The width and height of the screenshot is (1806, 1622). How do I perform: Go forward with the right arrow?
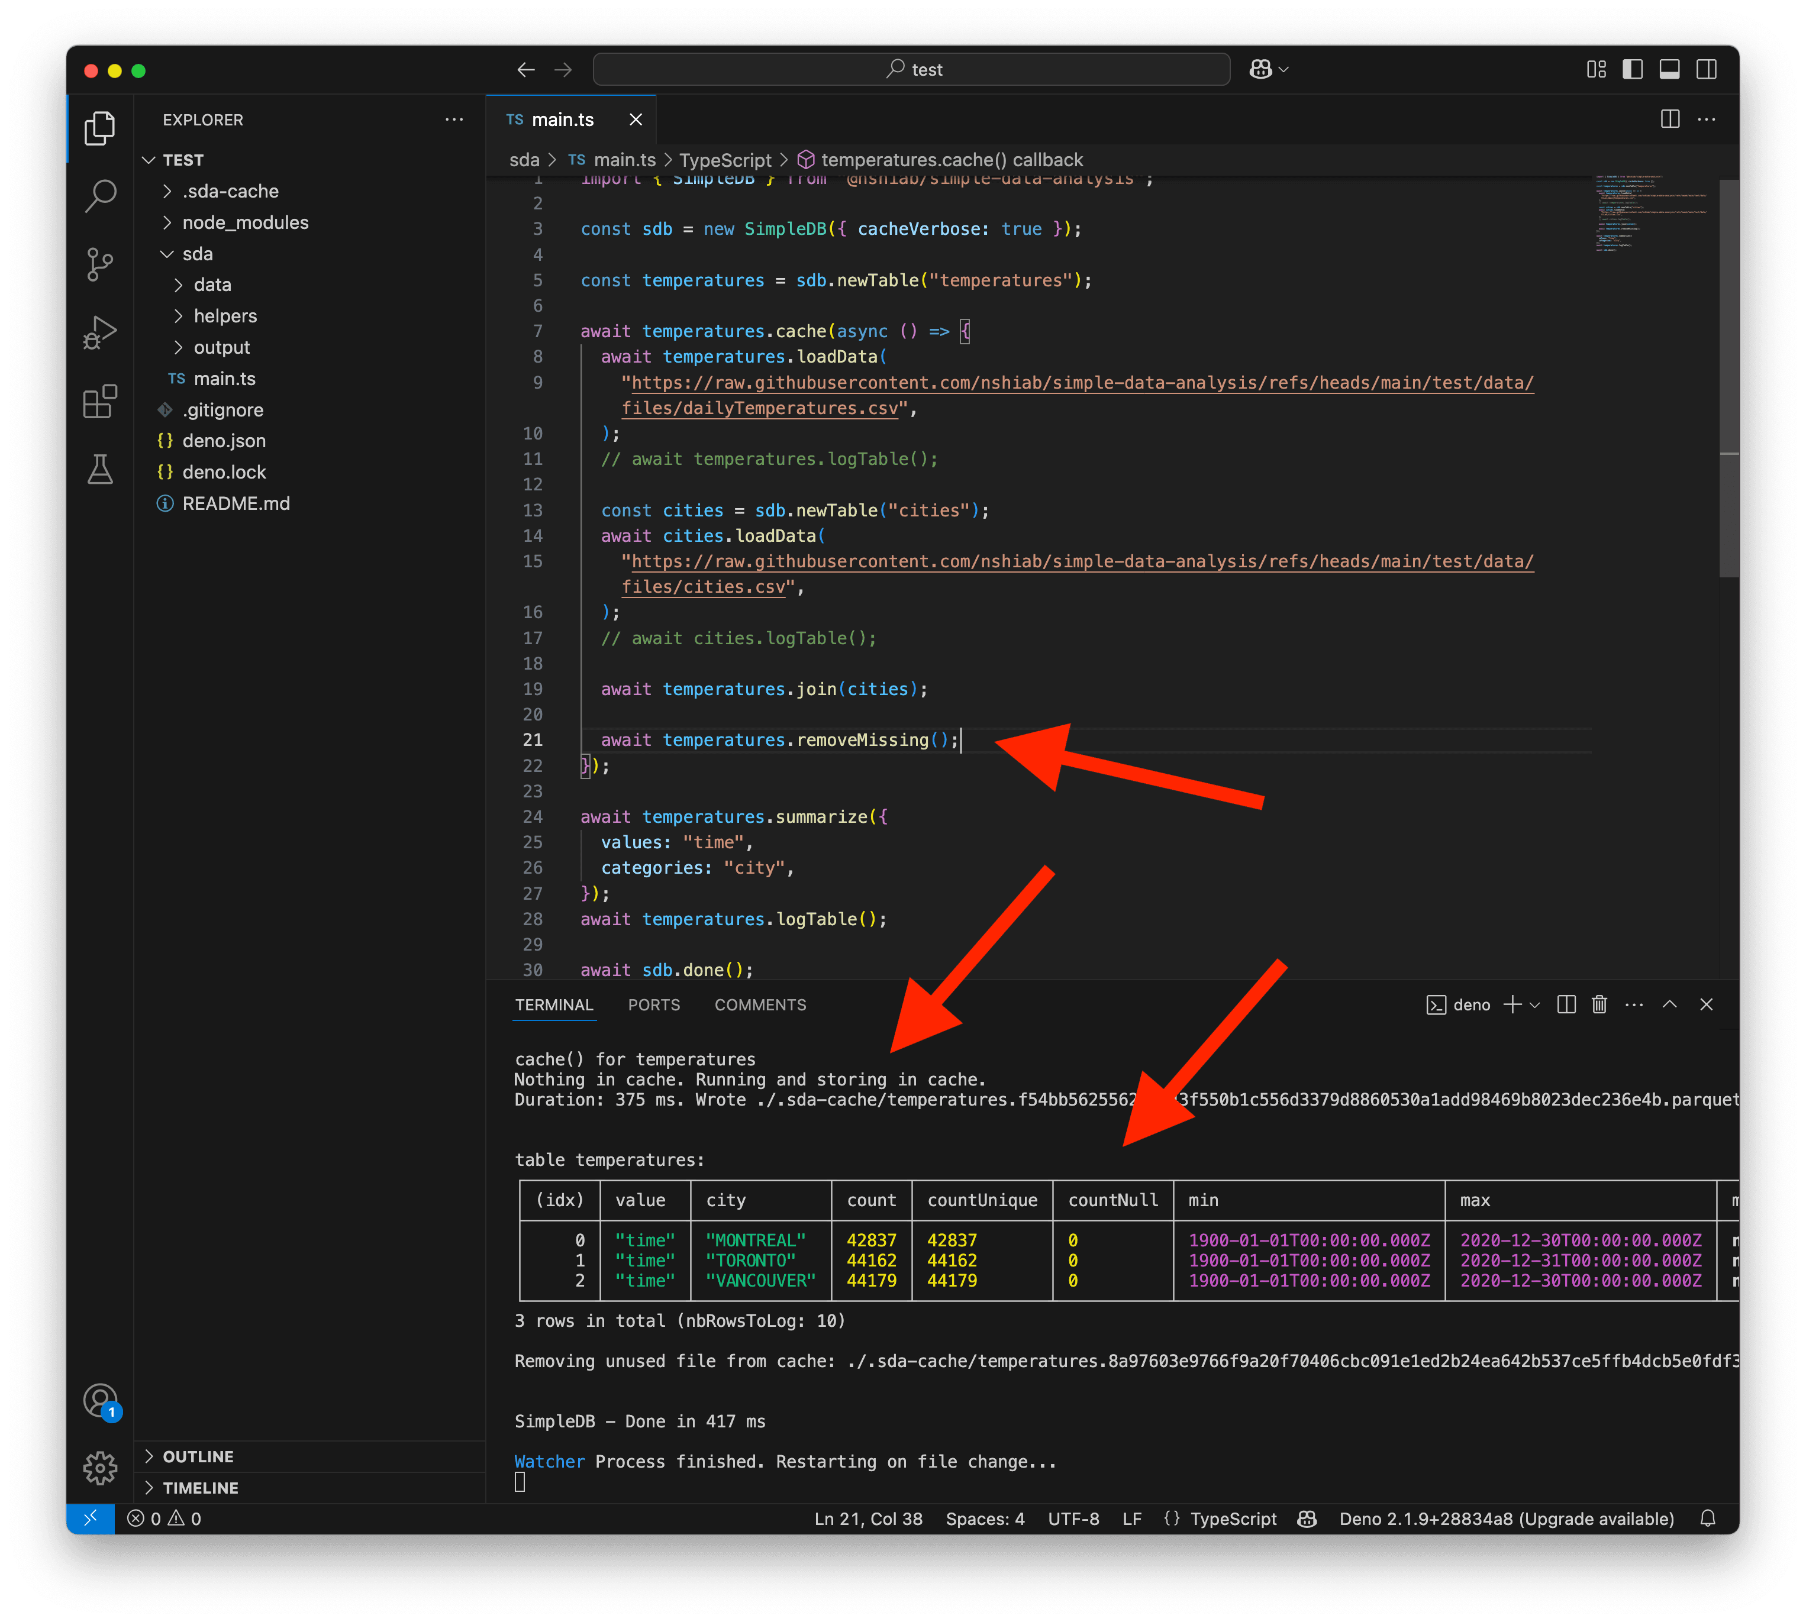tap(563, 70)
